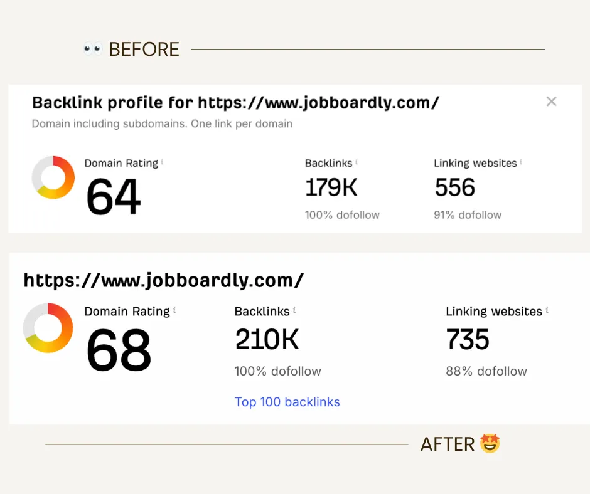
Task: Click the bold https://www.jobboardly.com/ title in After panel
Action: click(163, 280)
